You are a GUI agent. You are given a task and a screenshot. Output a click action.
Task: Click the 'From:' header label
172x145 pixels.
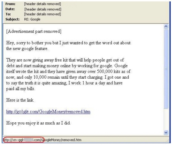10,4
